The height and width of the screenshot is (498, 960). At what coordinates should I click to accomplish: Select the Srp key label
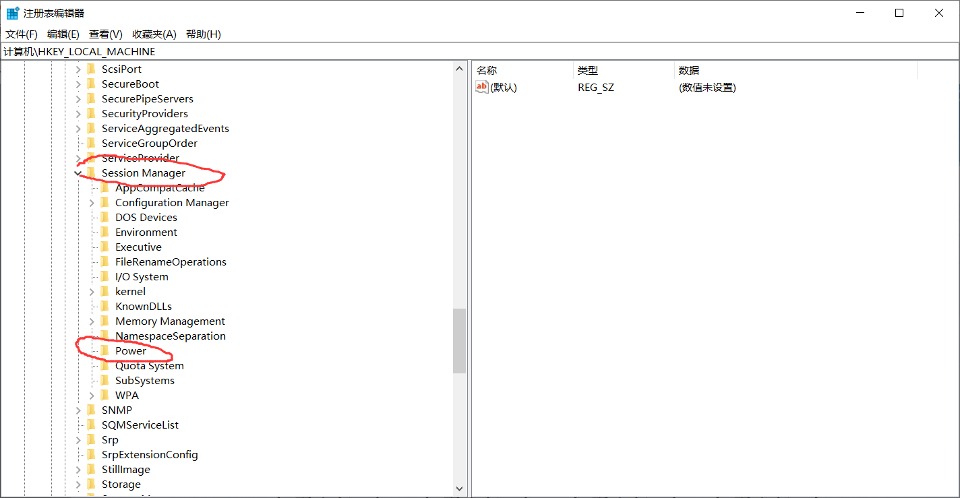110,439
